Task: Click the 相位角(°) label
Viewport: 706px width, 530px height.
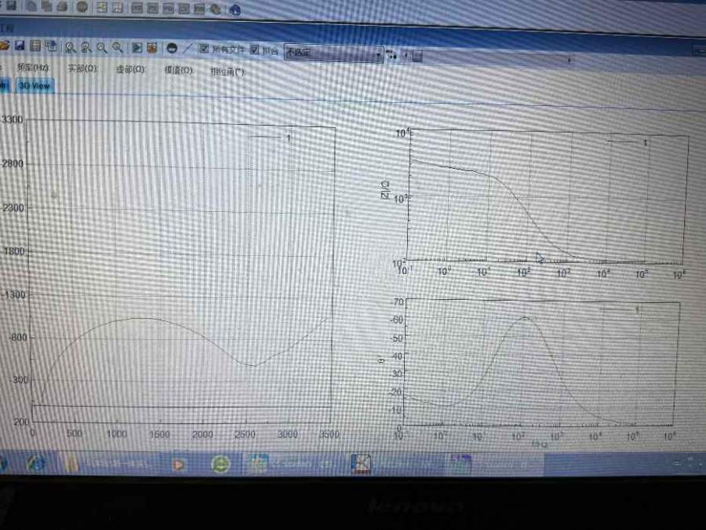Action: point(227,71)
